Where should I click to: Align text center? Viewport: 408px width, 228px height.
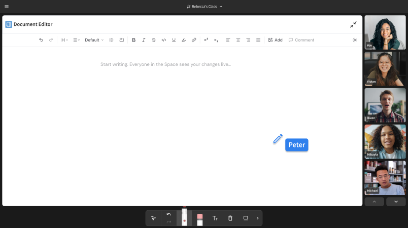tap(238, 40)
